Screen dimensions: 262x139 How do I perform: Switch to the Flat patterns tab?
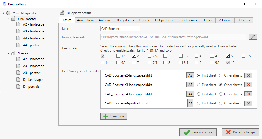[x=164, y=20]
